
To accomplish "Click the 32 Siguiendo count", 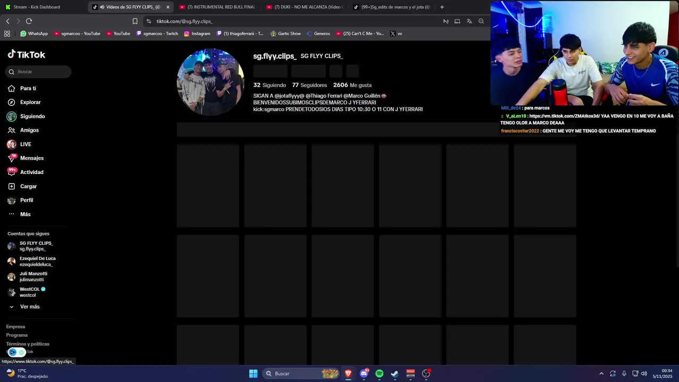I will click(269, 85).
